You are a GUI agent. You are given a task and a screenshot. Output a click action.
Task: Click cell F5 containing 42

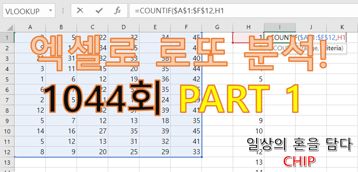(x=186, y=79)
